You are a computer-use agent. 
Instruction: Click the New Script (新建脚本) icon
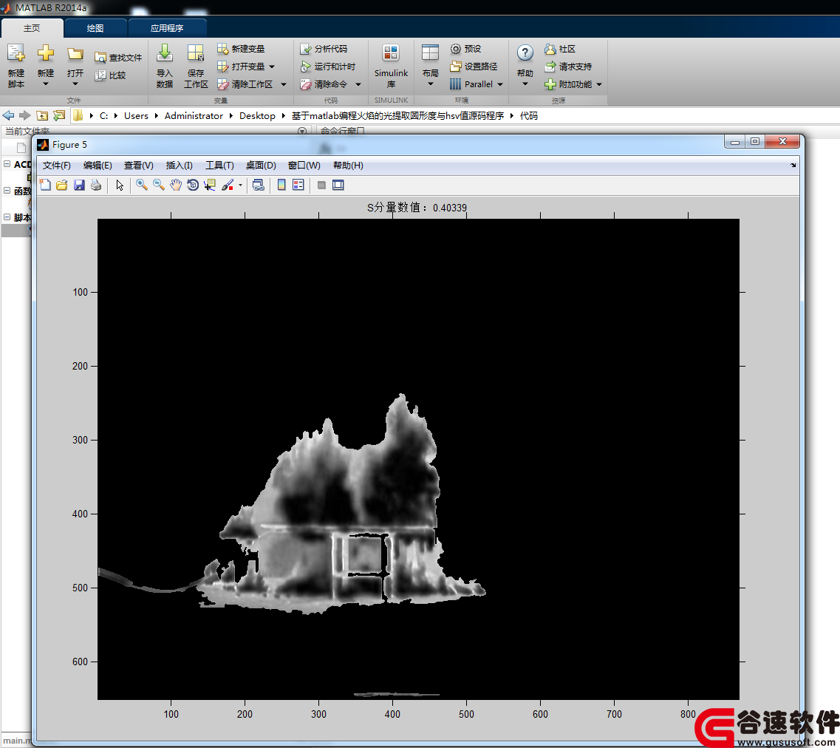pyautogui.click(x=16, y=53)
